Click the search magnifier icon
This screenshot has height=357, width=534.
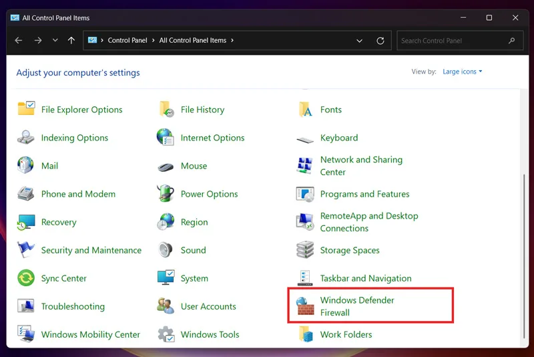click(x=511, y=41)
